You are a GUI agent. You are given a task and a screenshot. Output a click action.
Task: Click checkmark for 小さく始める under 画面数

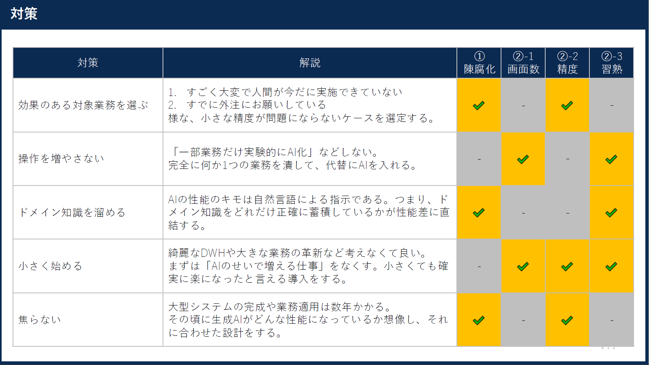[523, 267]
